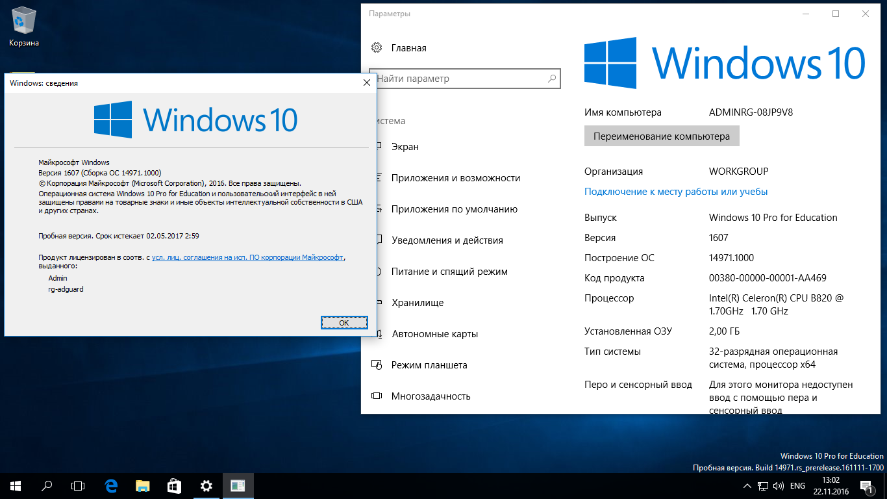Select product ID 00380-00000-00001-AA469
The height and width of the screenshot is (499, 887).
(x=768, y=278)
